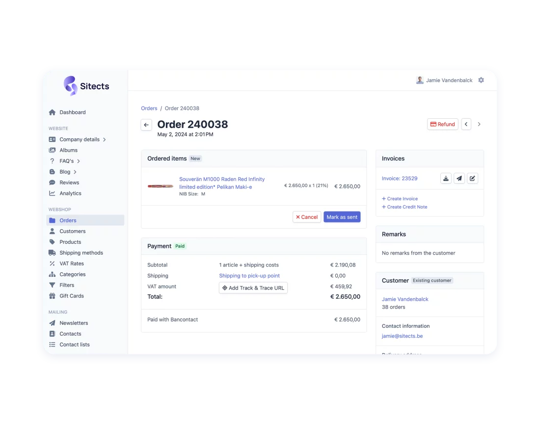Click the Refund button

click(x=442, y=124)
